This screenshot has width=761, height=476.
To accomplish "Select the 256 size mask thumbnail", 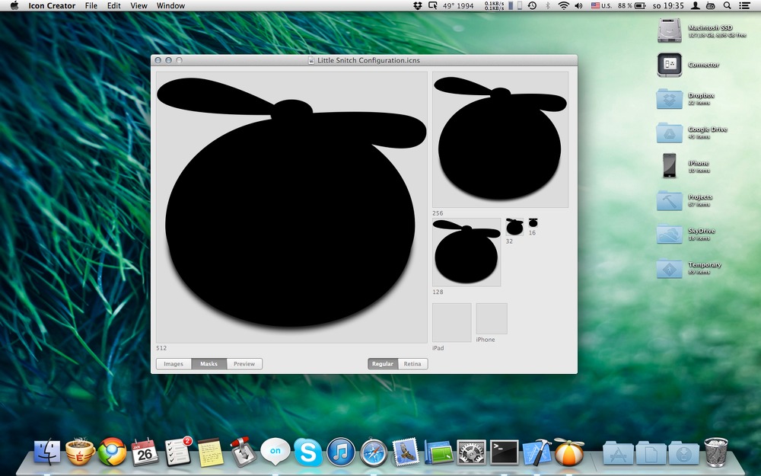I will (501, 140).
